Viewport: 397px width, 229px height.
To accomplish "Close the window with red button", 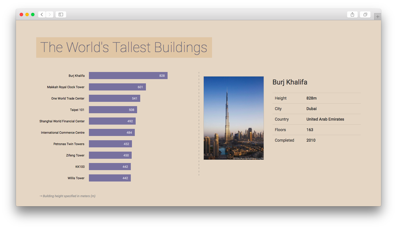I will pyautogui.click(x=21, y=15).
